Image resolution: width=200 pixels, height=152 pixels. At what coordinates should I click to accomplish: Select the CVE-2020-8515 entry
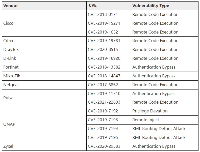109,49
